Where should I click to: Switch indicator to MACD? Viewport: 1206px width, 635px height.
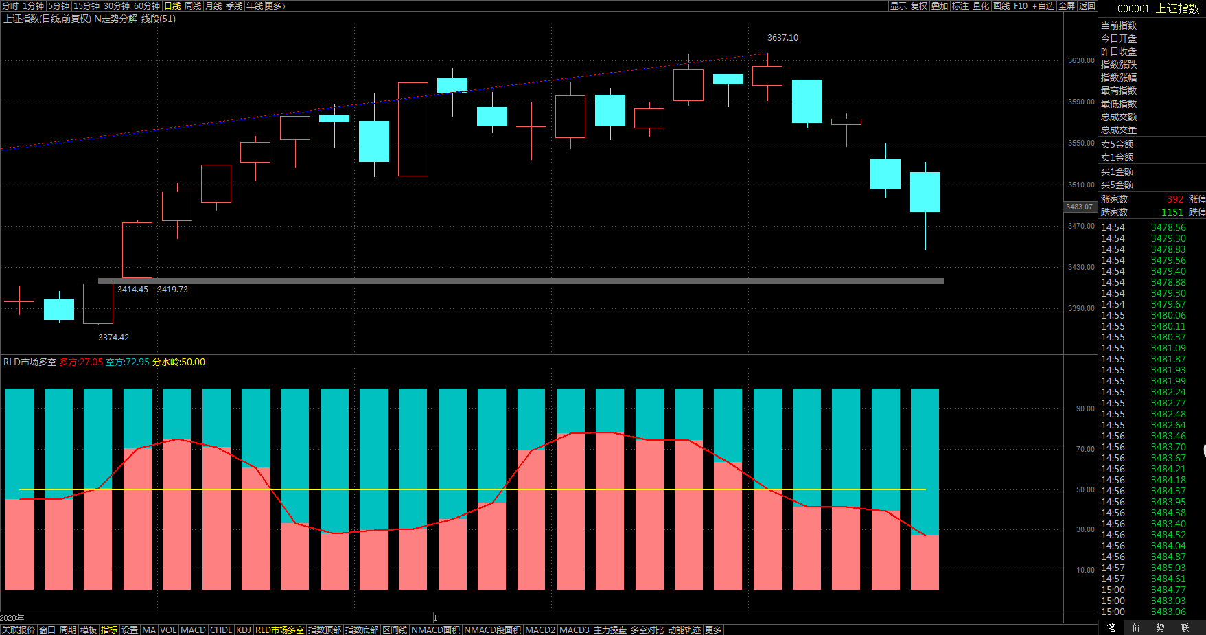tap(193, 630)
